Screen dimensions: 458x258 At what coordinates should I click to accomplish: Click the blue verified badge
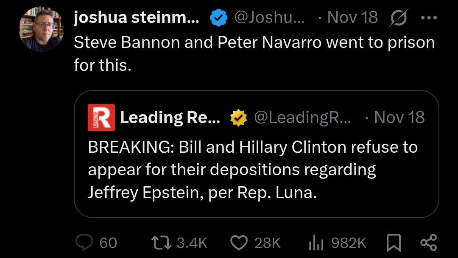(x=218, y=17)
